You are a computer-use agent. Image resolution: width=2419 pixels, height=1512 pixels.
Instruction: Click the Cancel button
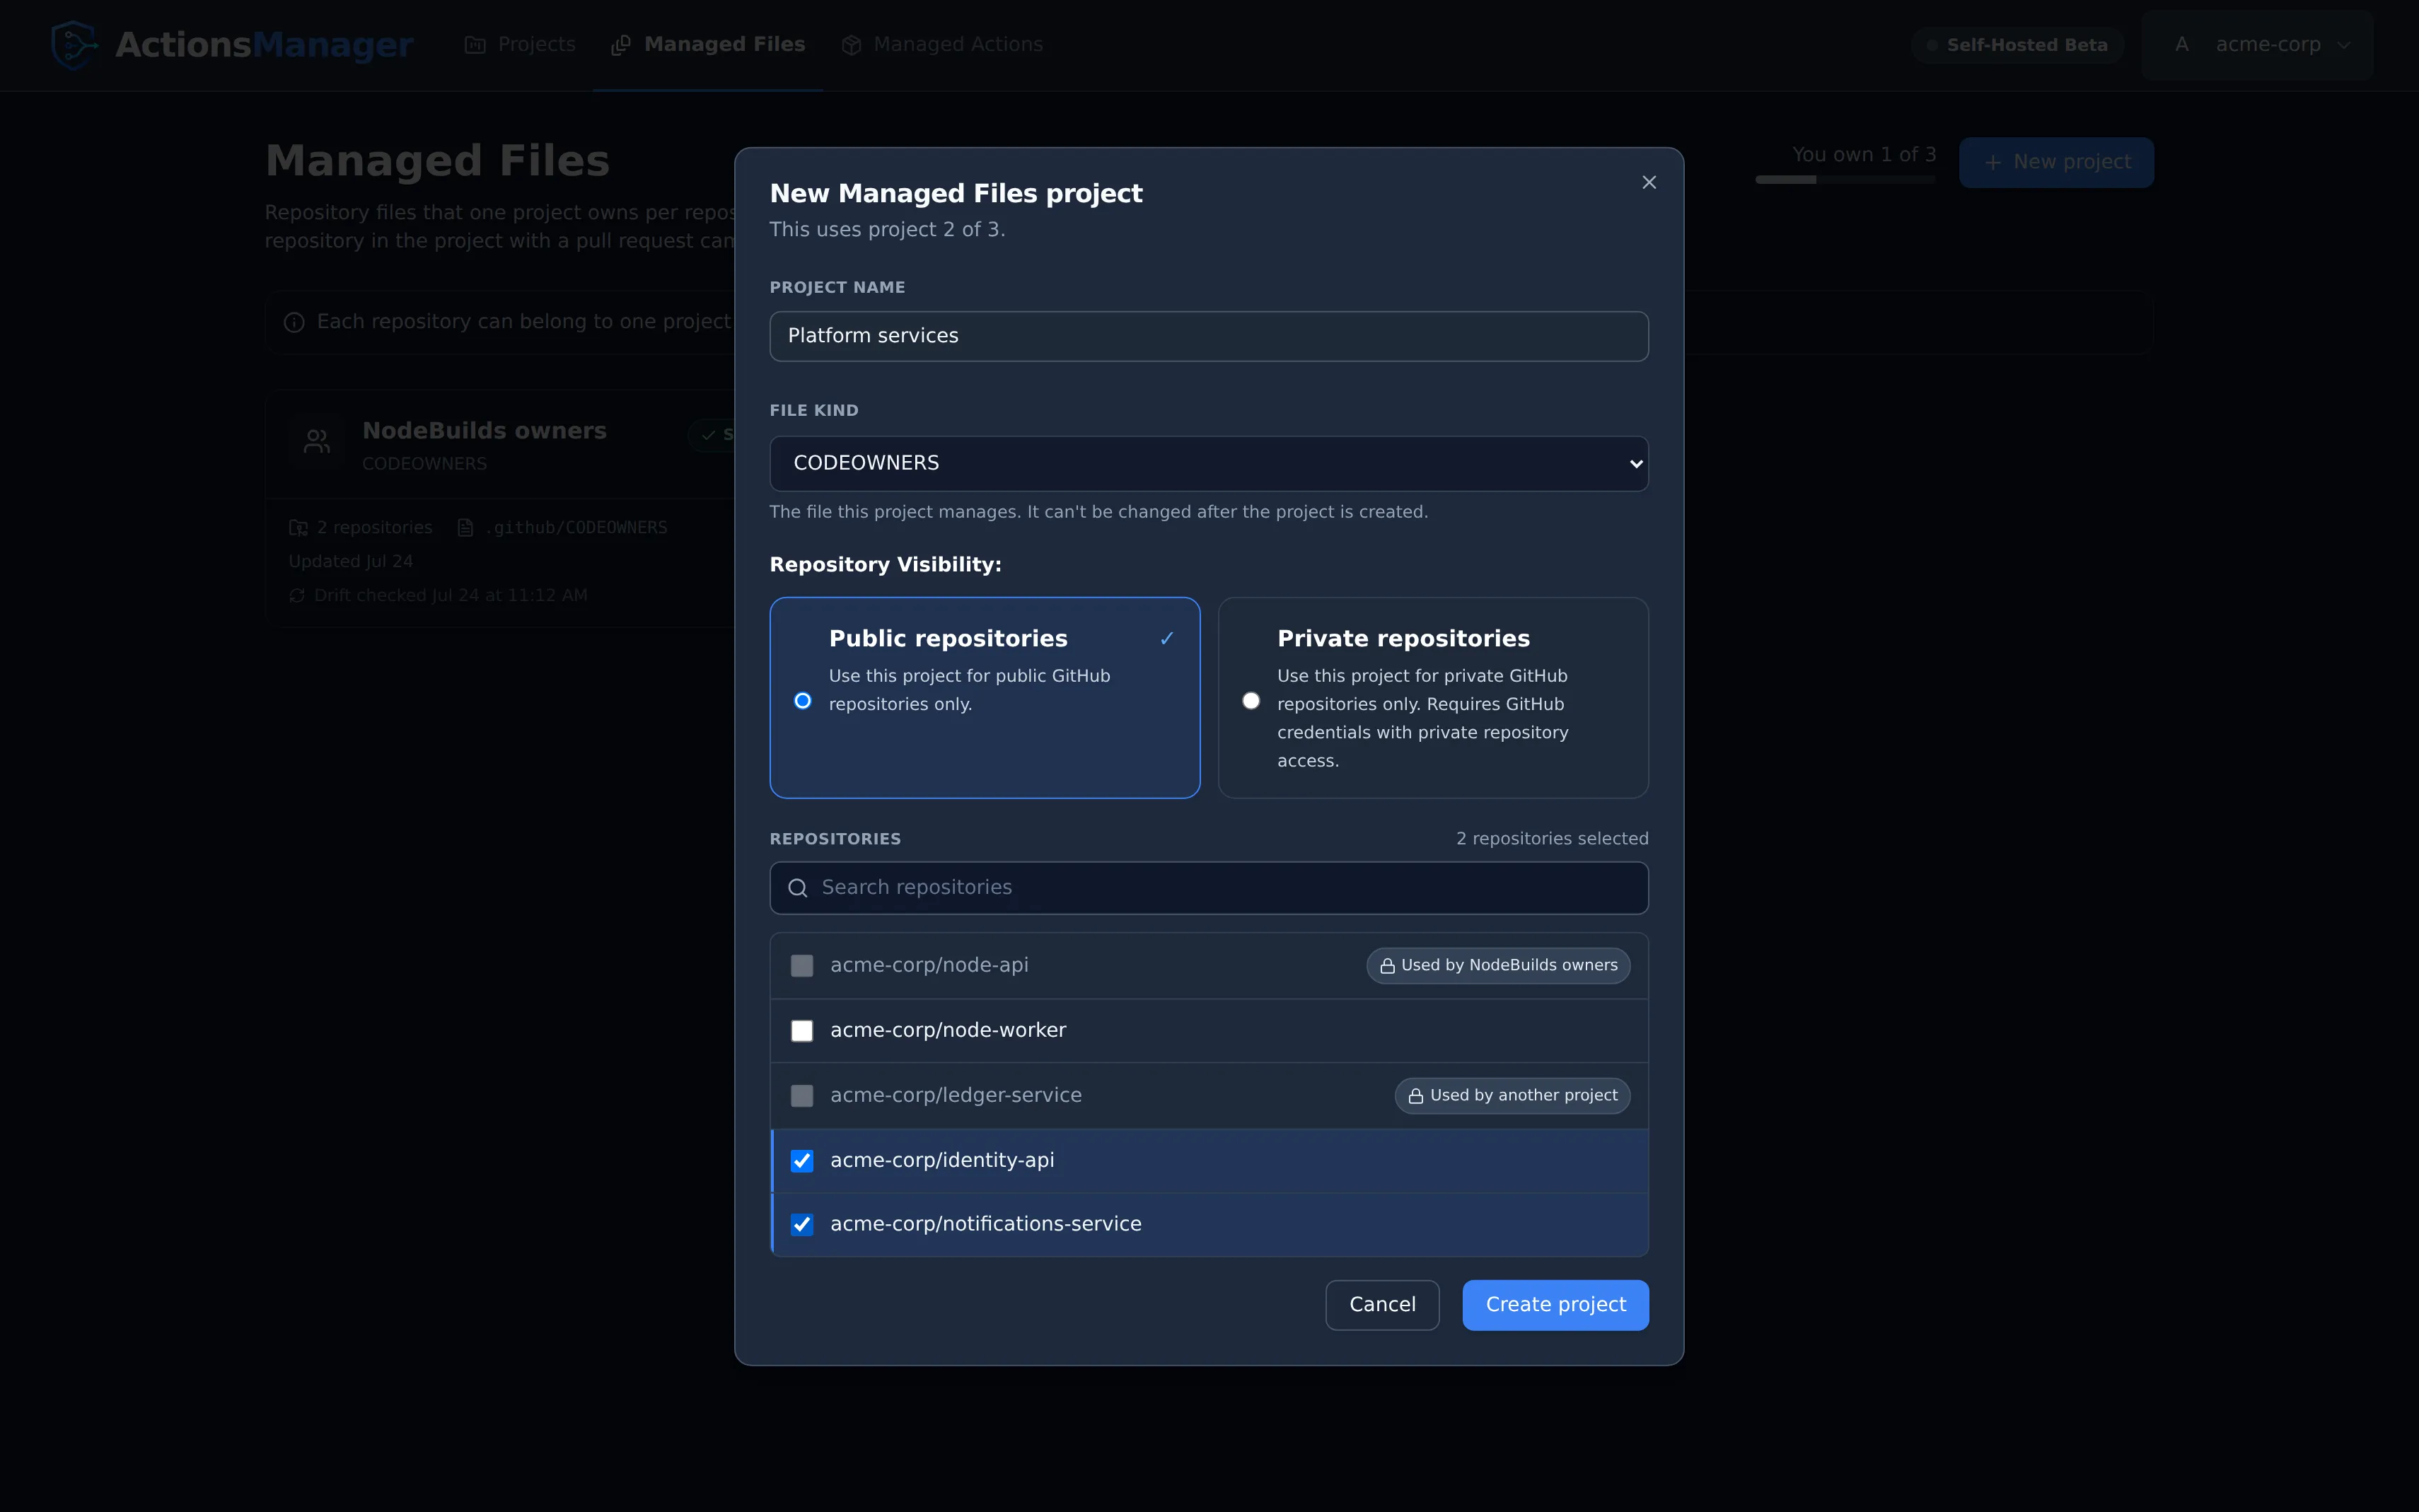point(1382,1305)
